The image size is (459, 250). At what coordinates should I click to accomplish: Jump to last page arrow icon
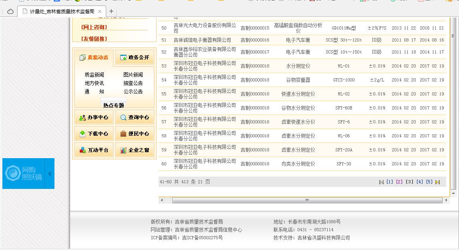pos(438,182)
